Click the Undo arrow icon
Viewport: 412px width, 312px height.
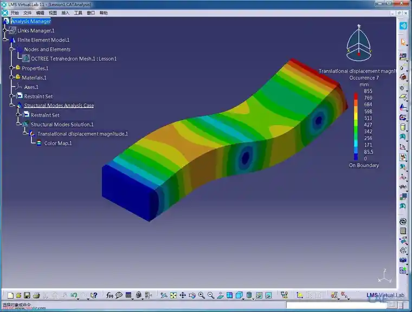(x=74, y=295)
